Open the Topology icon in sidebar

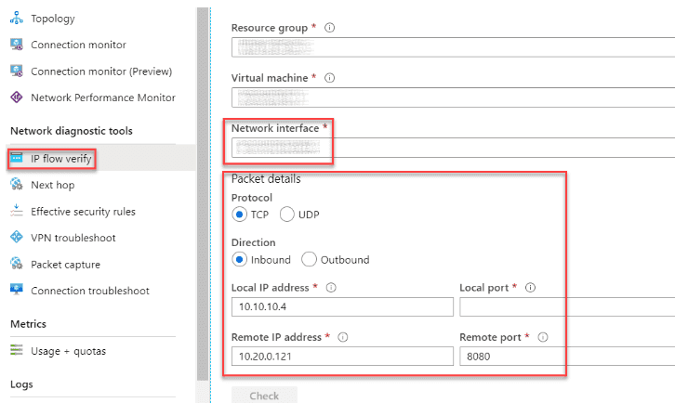[17, 18]
